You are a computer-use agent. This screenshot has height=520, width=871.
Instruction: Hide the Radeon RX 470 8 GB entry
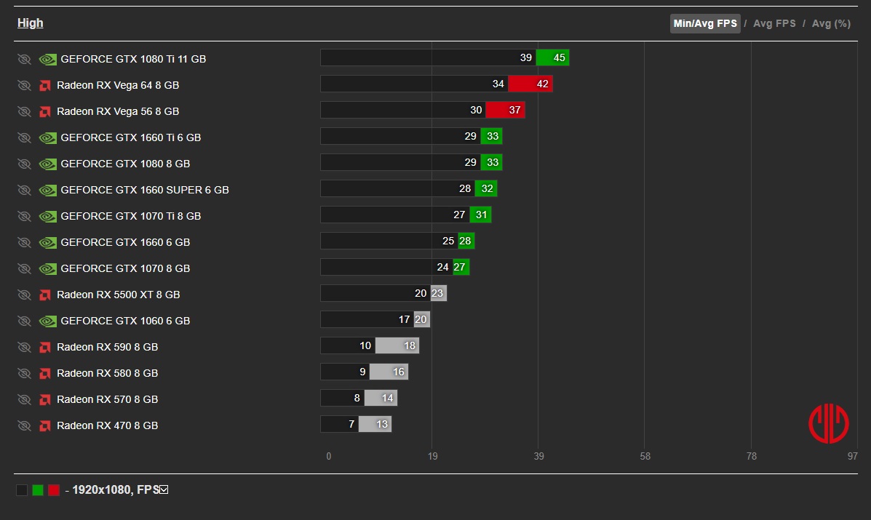(24, 425)
